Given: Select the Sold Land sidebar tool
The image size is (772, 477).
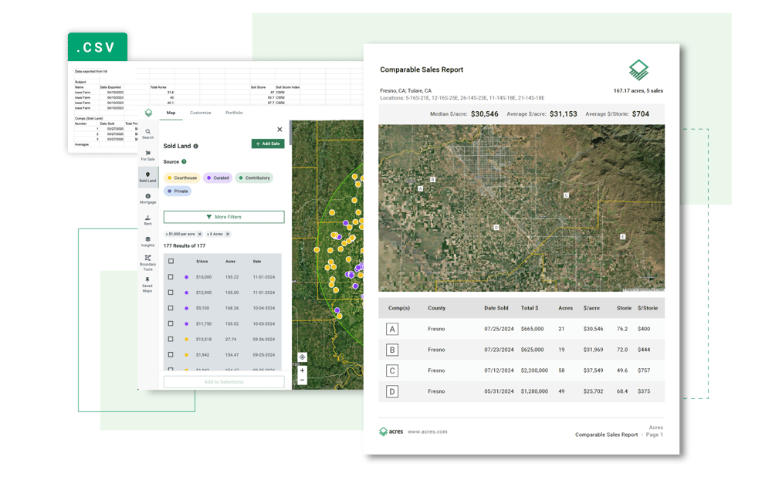Looking at the screenshot, I should click(147, 177).
